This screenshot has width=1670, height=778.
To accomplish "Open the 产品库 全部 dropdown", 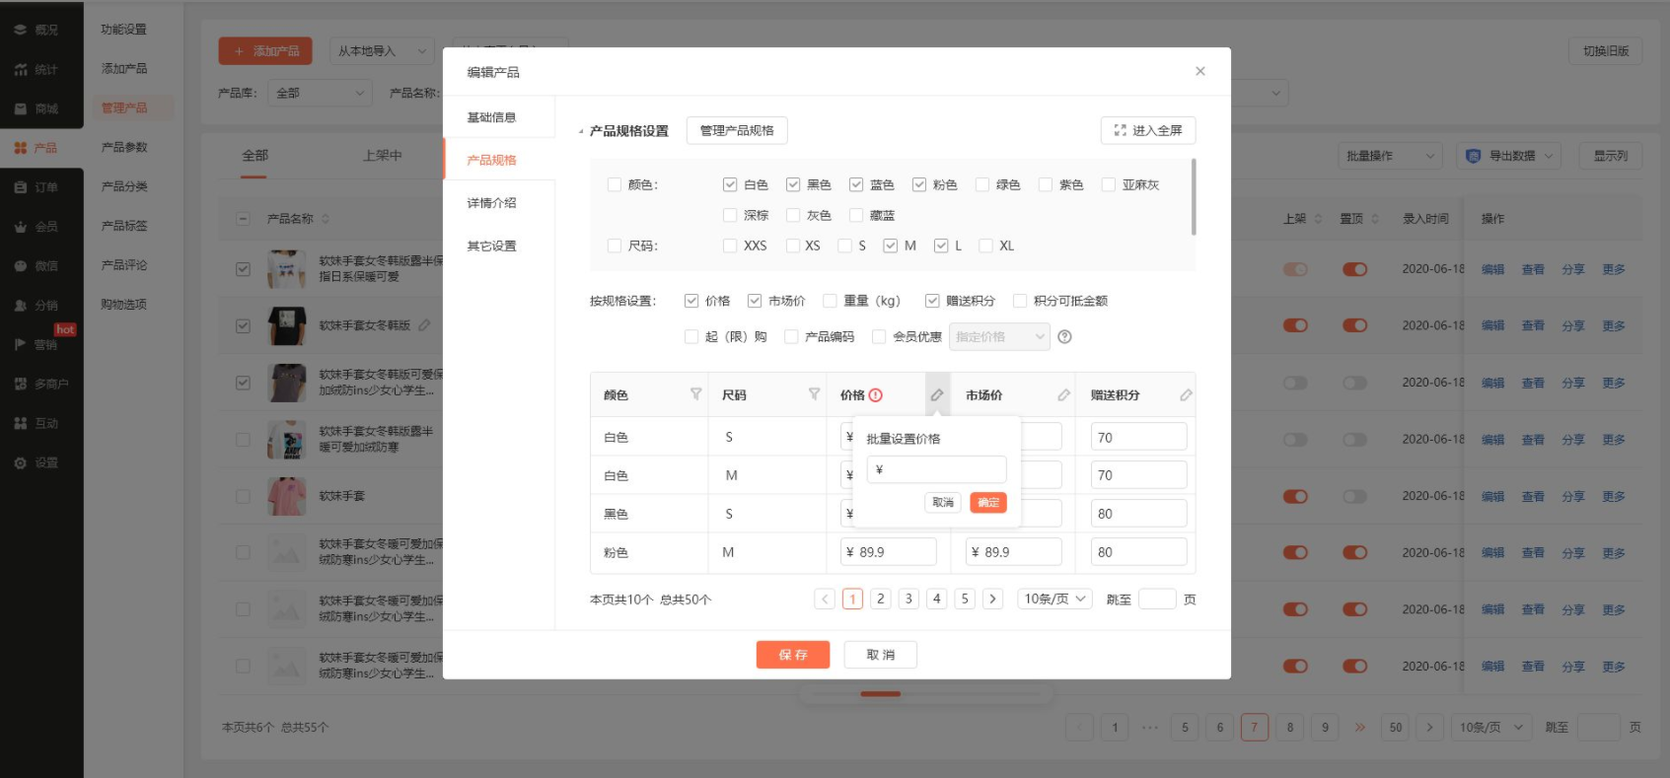I will click(320, 93).
